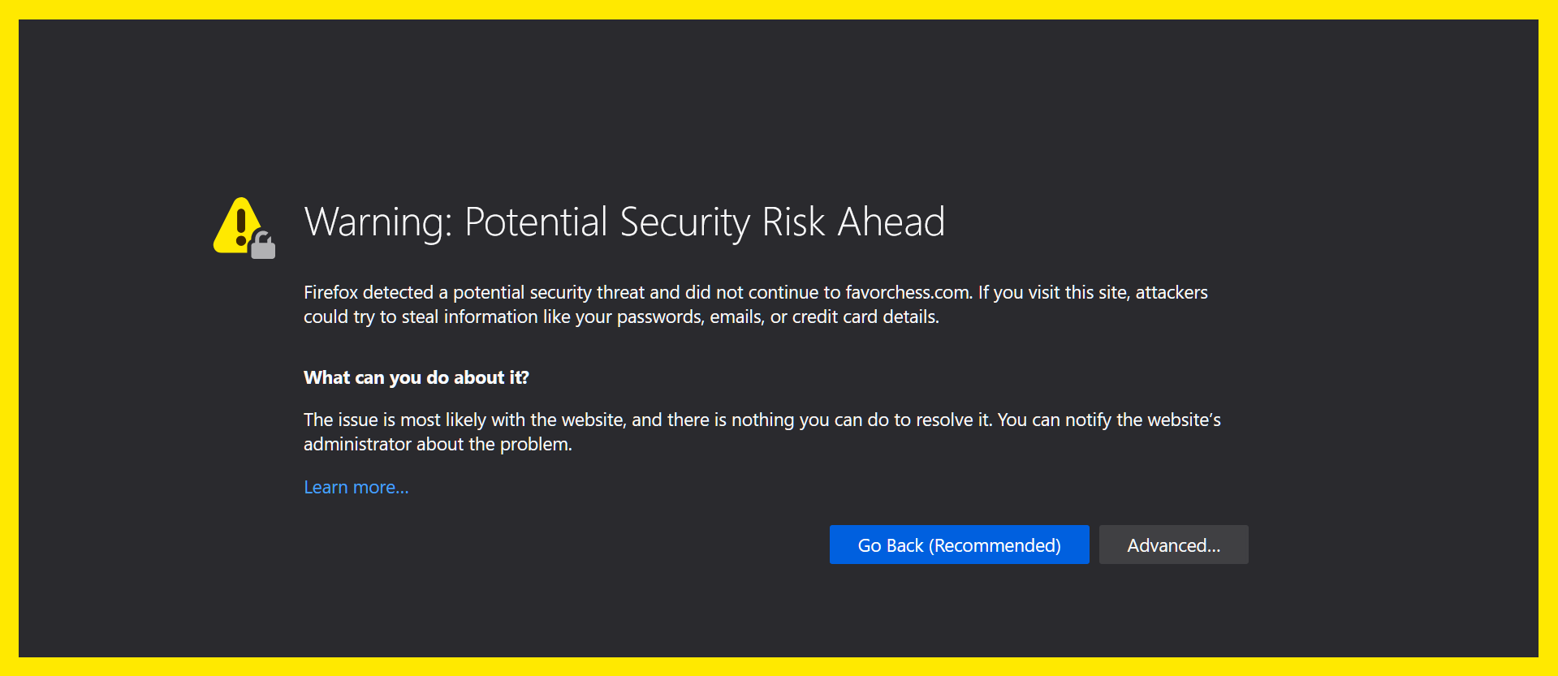Click the gray padlock icon
Image resolution: width=1558 pixels, height=676 pixels.
pyautogui.click(x=263, y=245)
